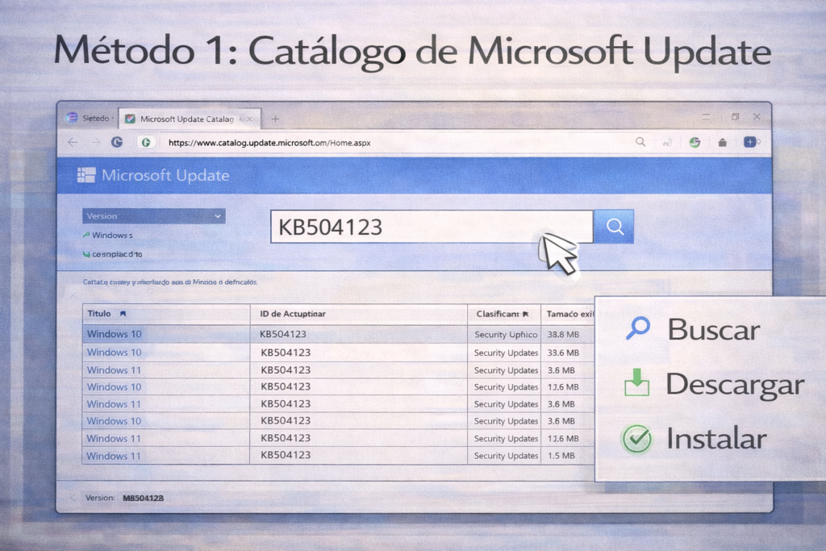The width and height of the screenshot is (826, 551).
Task: Click the Microsoft Update logo icon
Action: (86, 175)
